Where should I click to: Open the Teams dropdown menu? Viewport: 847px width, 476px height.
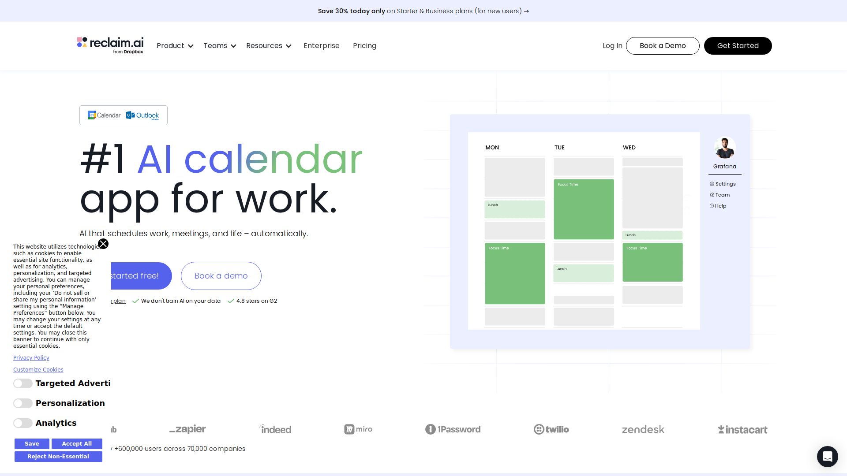coord(219,46)
